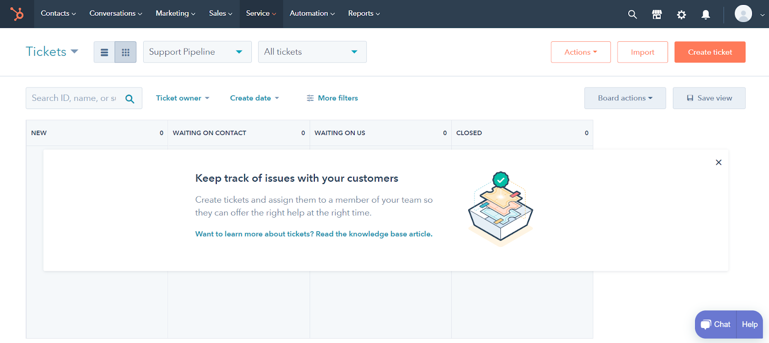Open the search magnifier in top bar
Screen dimensions: 769x343
tap(633, 14)
